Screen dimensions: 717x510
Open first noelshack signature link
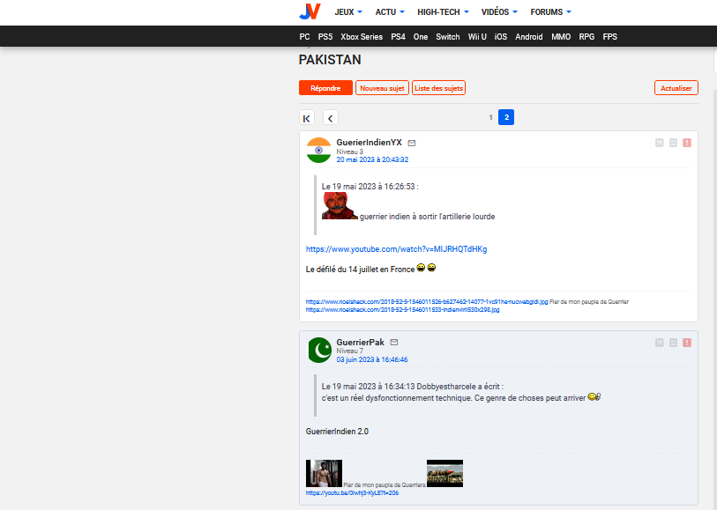427,302
